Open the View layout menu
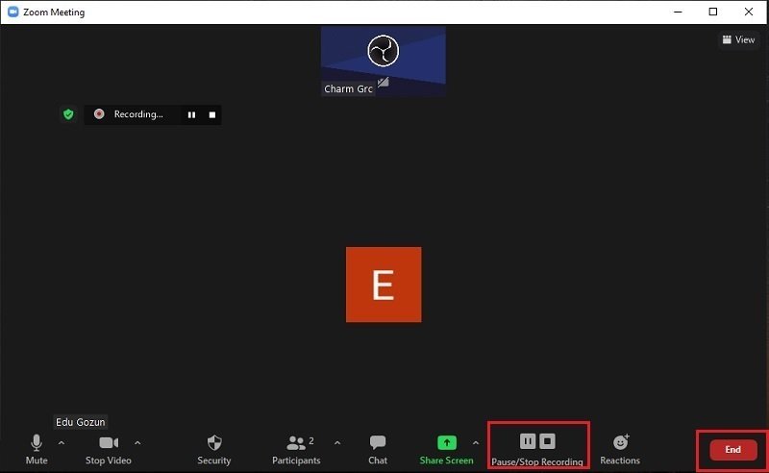The width and height of the screenshot is (769, 473). (738, 39)
